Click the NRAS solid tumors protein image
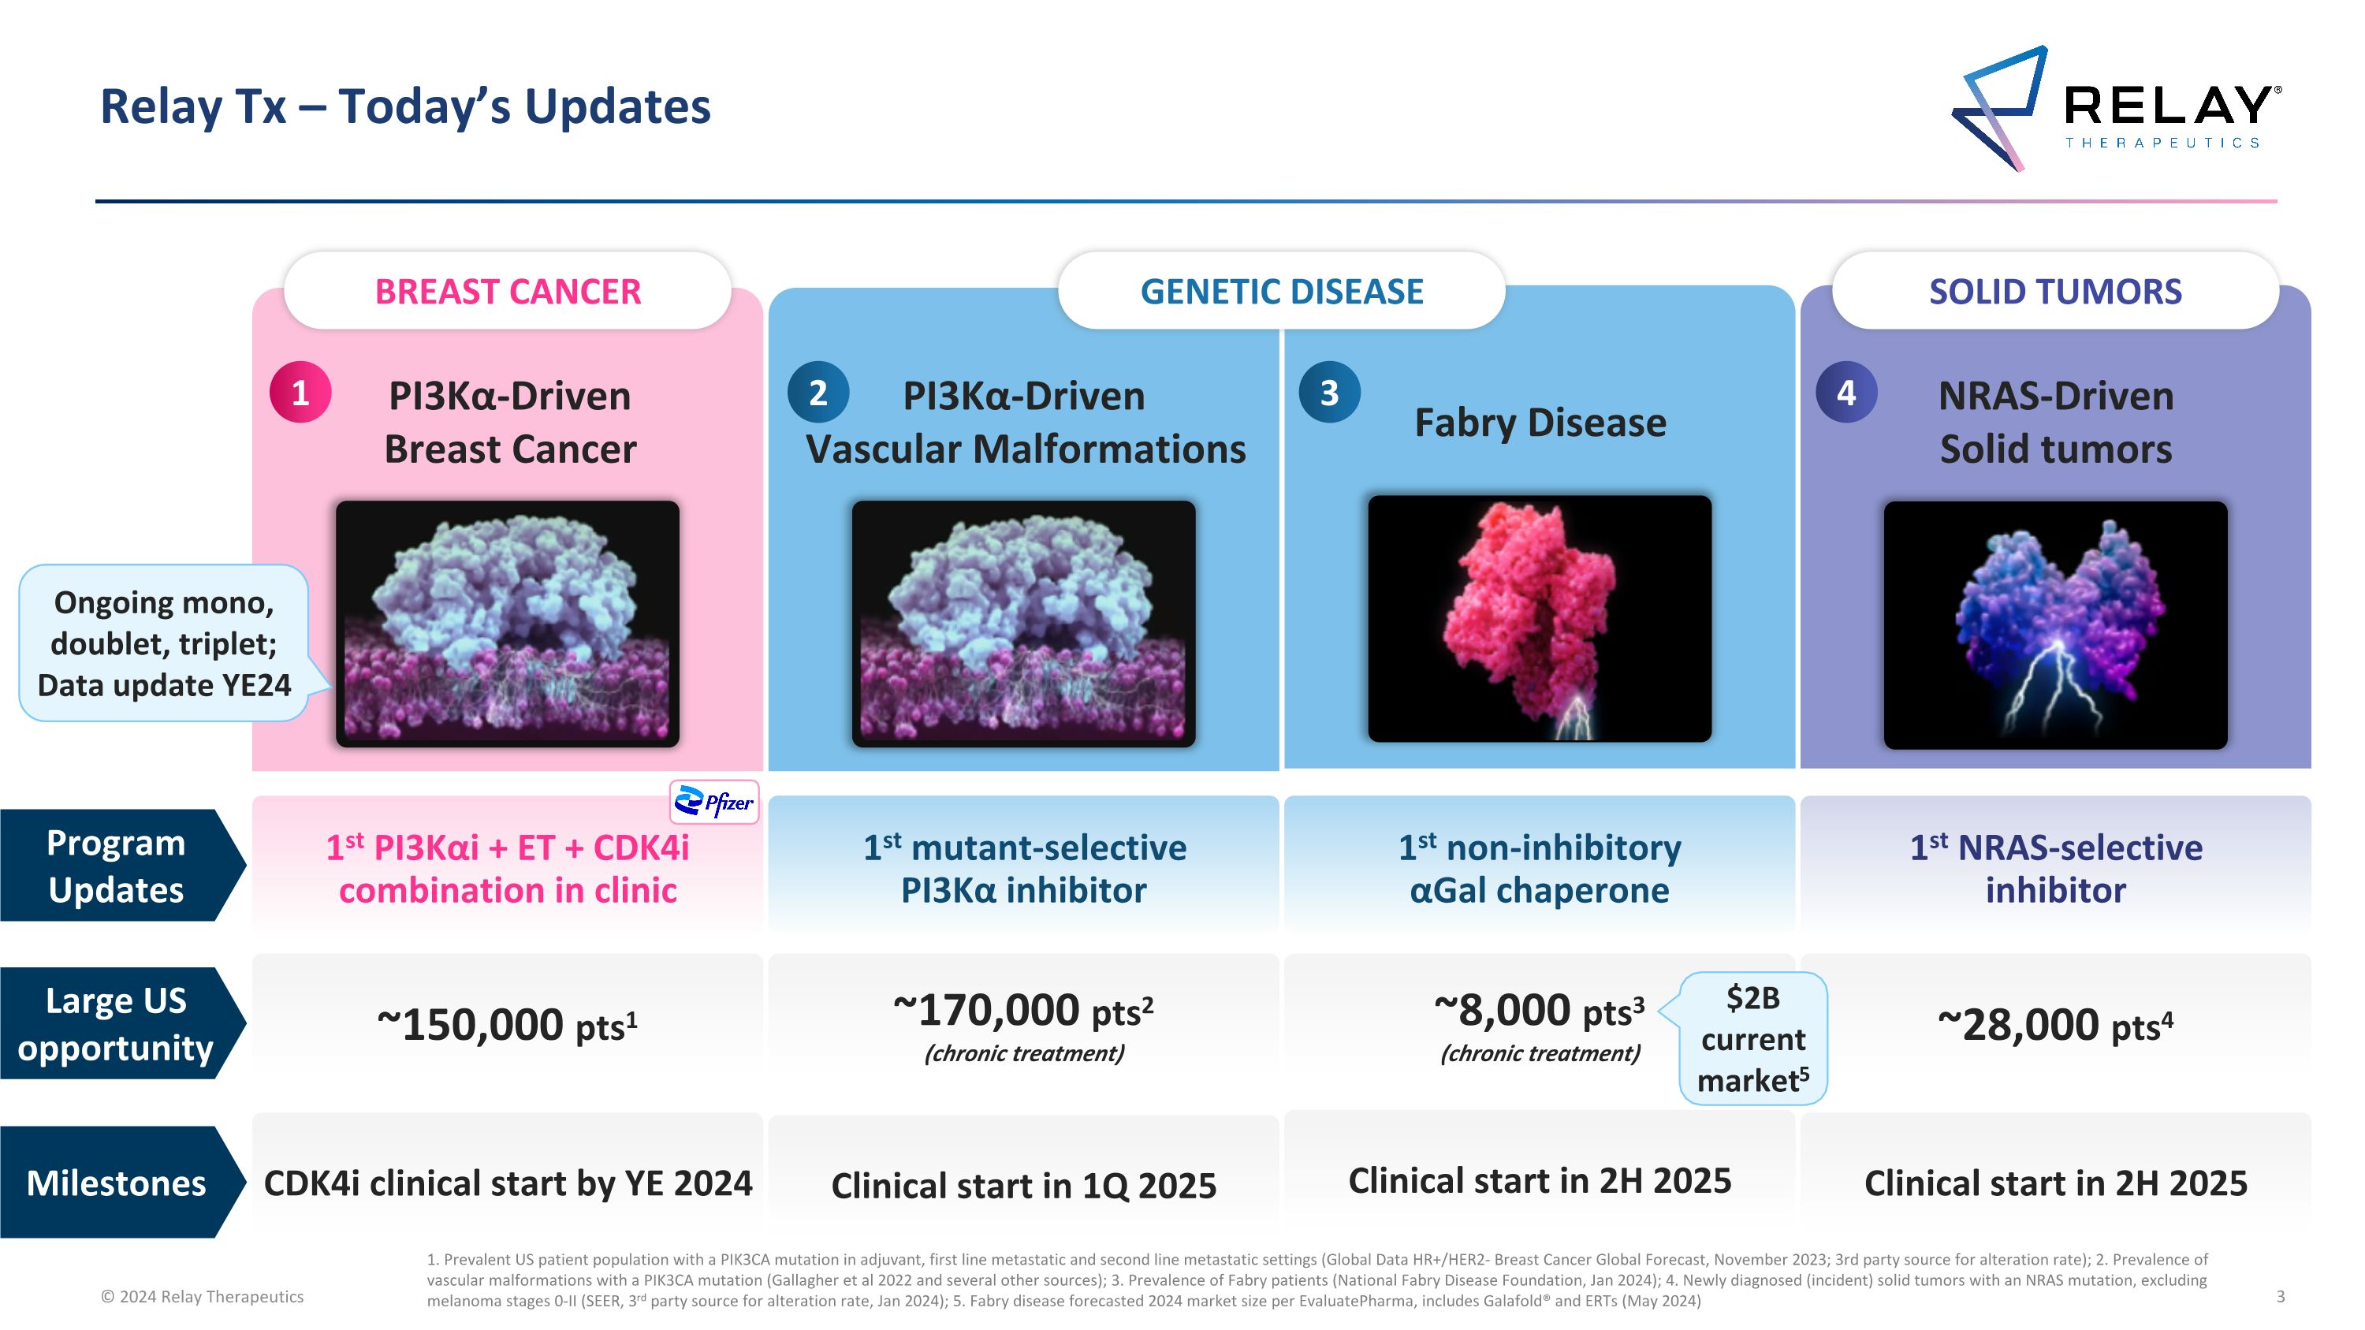 tap(2056, 625)
